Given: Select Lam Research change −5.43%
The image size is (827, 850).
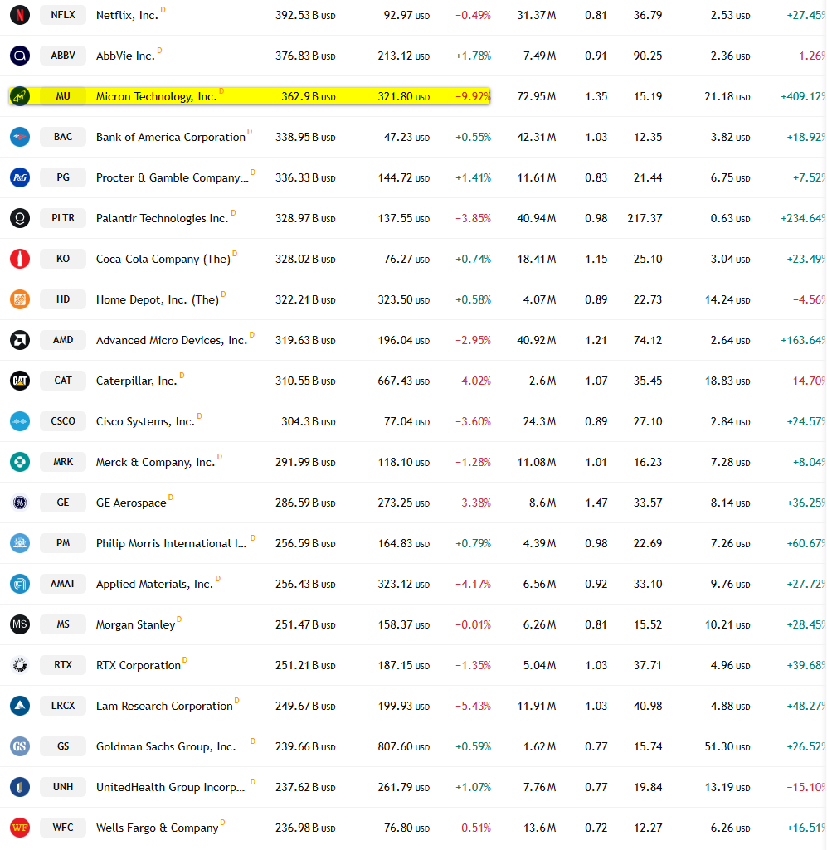Looking at the screenshot, I should pos(473,707).
